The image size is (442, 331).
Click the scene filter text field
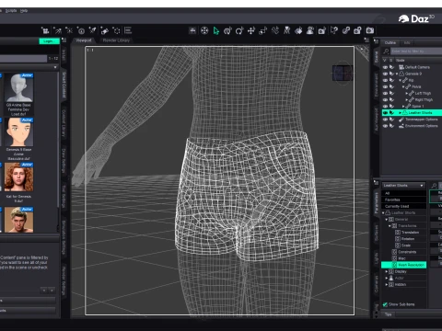click(416, 51)
